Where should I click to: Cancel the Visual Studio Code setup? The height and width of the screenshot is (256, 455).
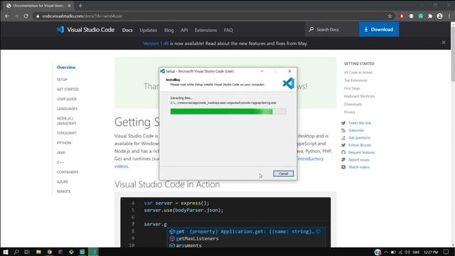[283, 174]
